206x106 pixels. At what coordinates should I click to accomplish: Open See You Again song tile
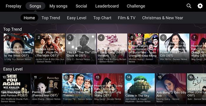point(15,89)
